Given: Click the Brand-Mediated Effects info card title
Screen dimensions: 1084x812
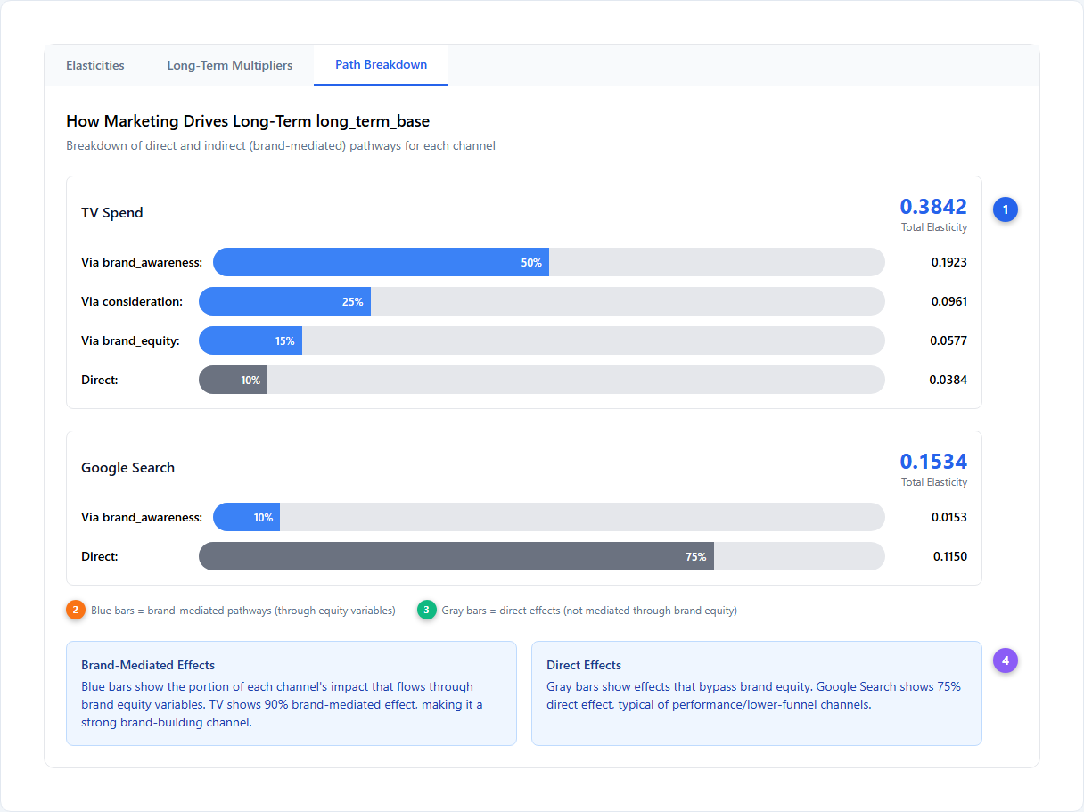Looking at the screenshot, I should [x=148, y=665].
